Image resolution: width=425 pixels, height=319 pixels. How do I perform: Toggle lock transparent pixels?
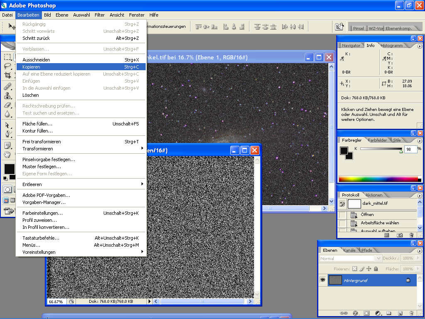(x=354, y=269)
